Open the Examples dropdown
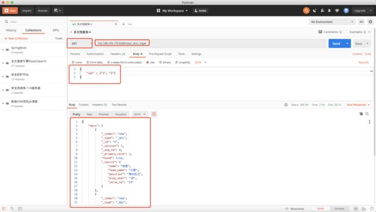This screenshot has height=212, width=376. (x=359, y=32)
